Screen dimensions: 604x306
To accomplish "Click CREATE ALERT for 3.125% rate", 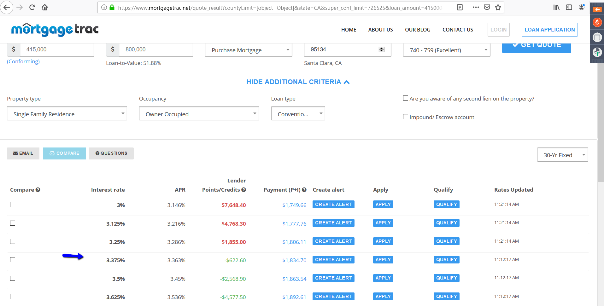I will pyautogui.click(x=333, y=223).
